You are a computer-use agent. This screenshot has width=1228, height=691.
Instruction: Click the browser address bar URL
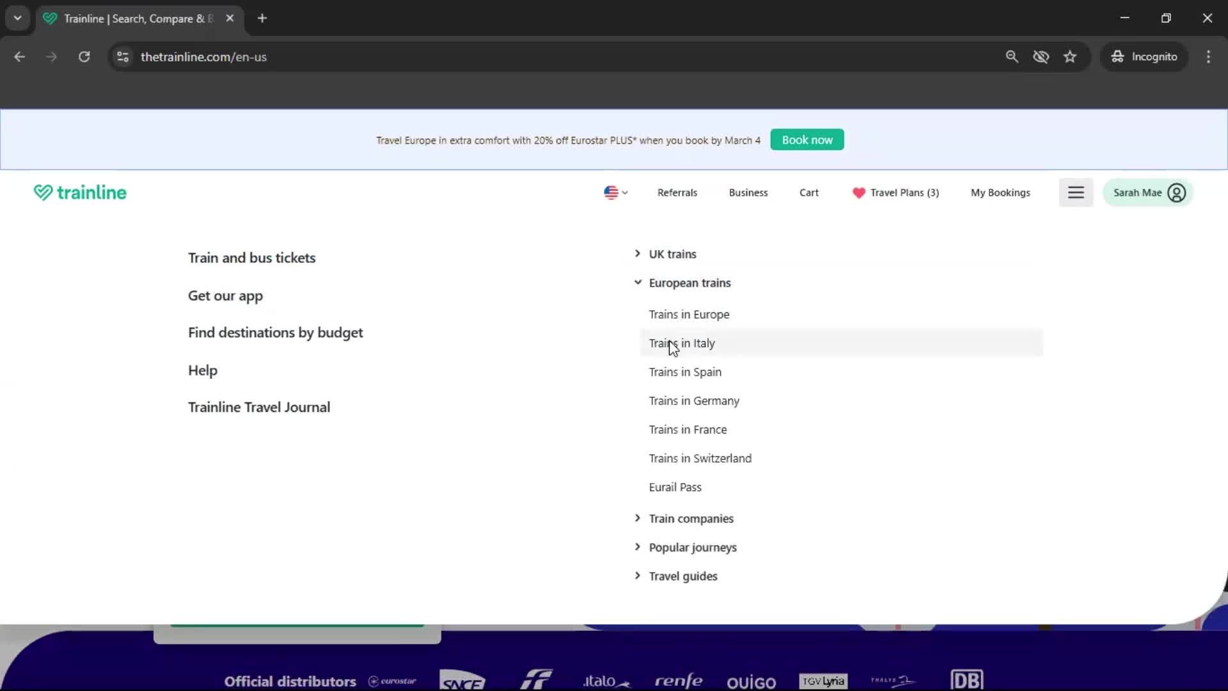[205, 56]
